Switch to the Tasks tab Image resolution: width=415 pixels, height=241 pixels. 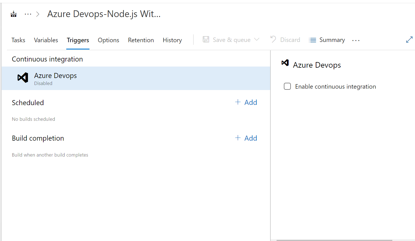[x=18, y=40]
